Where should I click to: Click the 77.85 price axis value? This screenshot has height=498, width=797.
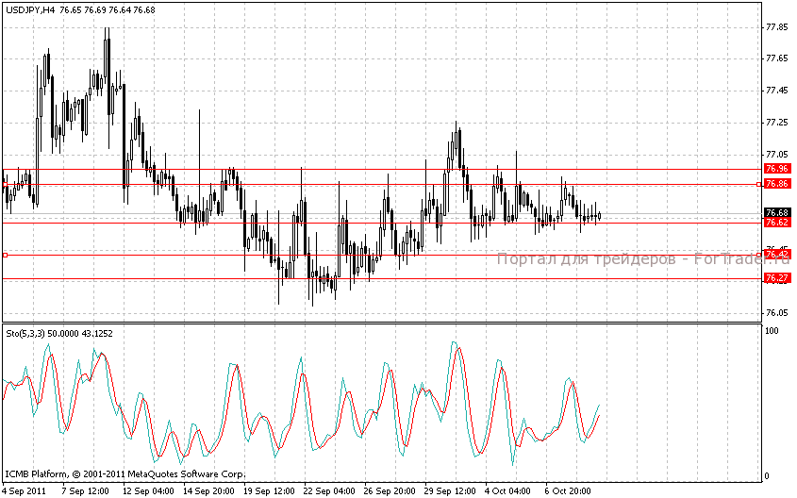[x=777, y=27]
